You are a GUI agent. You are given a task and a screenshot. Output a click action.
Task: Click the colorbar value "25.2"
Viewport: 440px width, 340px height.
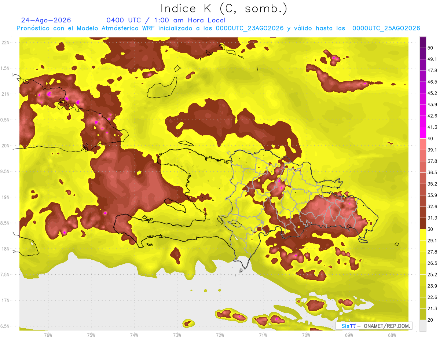tap(432, 275)
